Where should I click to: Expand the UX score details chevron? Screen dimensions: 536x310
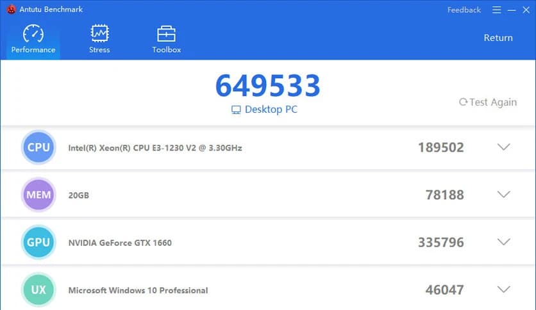pyautogui.click(x=503, y=289)
